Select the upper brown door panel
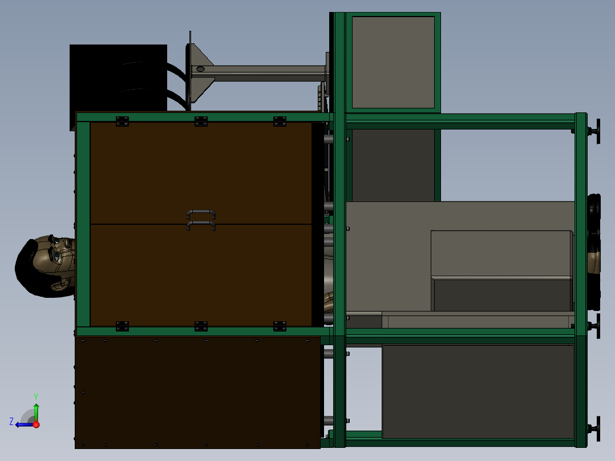 201,173
